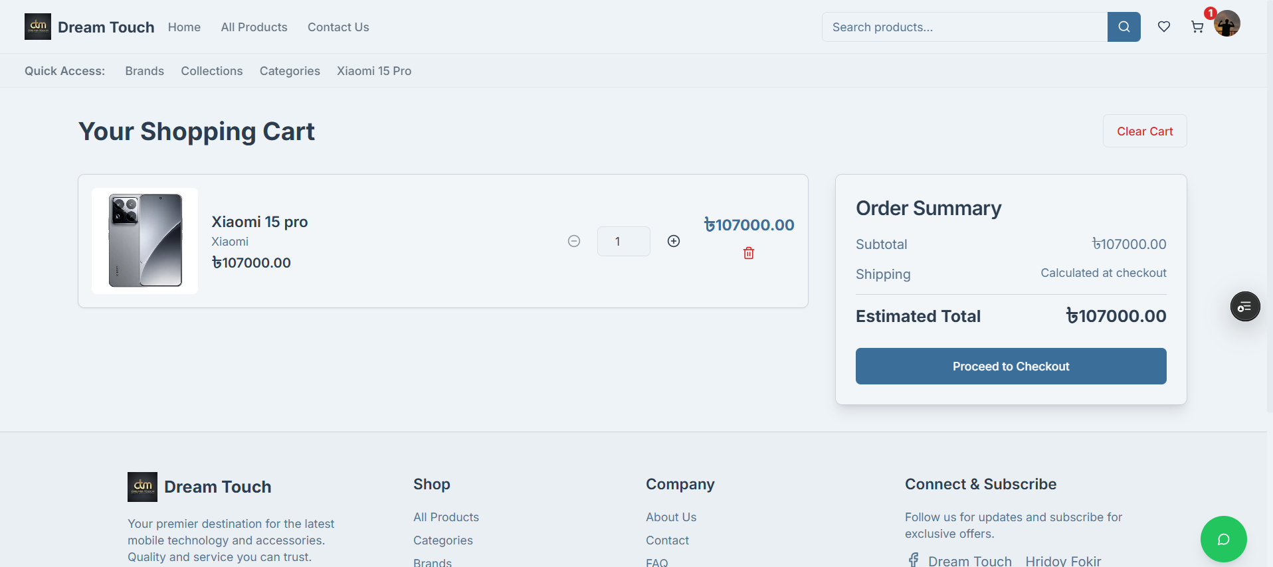Click the Order Summary heading
The image size is (1273, 567).
(x=928, y=208)
